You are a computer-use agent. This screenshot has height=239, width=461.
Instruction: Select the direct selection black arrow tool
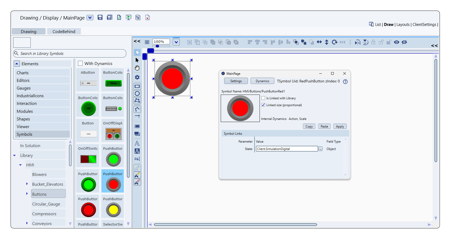tap(137, 60)
